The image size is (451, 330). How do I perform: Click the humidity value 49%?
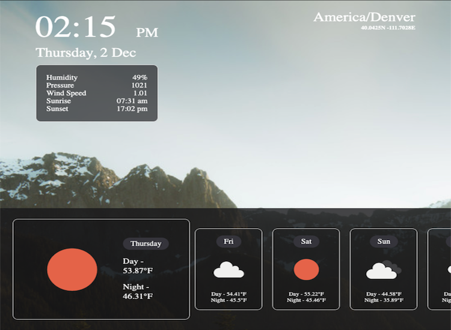(x=140, y=77)
